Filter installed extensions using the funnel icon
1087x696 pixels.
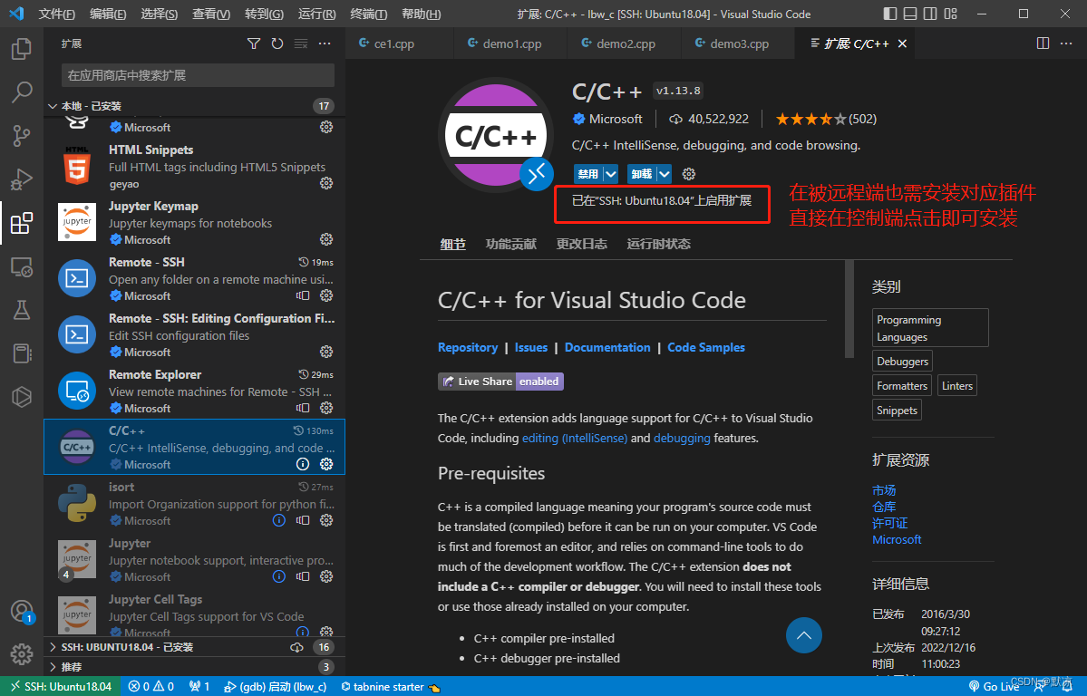[254, 43]
